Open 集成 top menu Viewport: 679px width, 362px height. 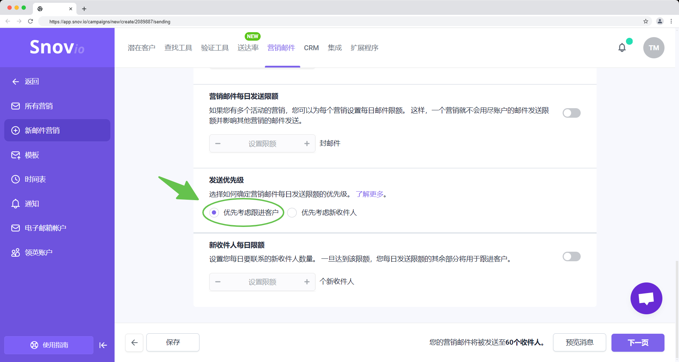pyautogui.click(x=335, y=48)
